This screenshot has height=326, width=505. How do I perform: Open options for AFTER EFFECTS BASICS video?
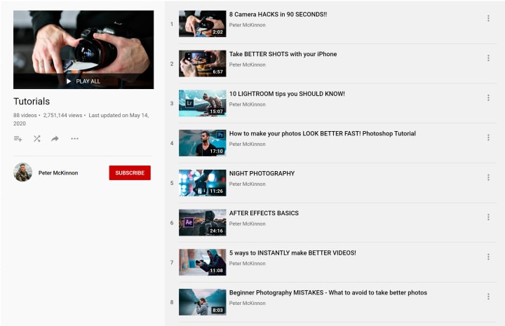point(488,217)
